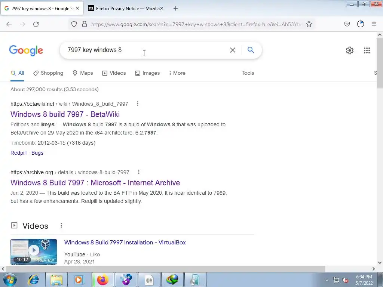Click the horizontal scroll right arrow
This screenshot has height=287, width=383.
coord(374,269)
